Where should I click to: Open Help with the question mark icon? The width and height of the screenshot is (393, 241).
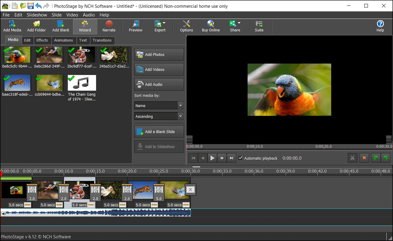pyautogui.click(x=380, y=26)
